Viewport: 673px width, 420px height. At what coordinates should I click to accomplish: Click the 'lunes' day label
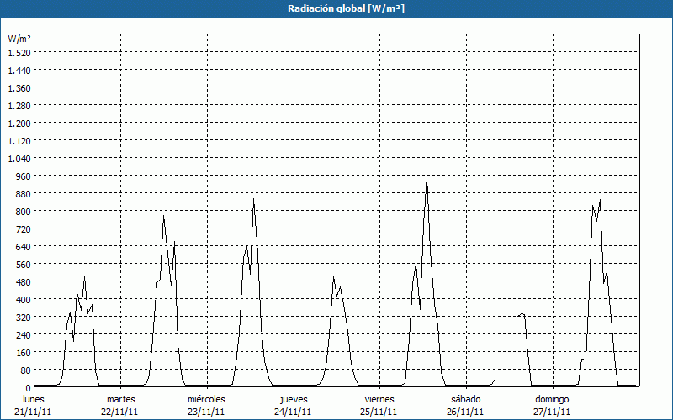tap(34, 399)
